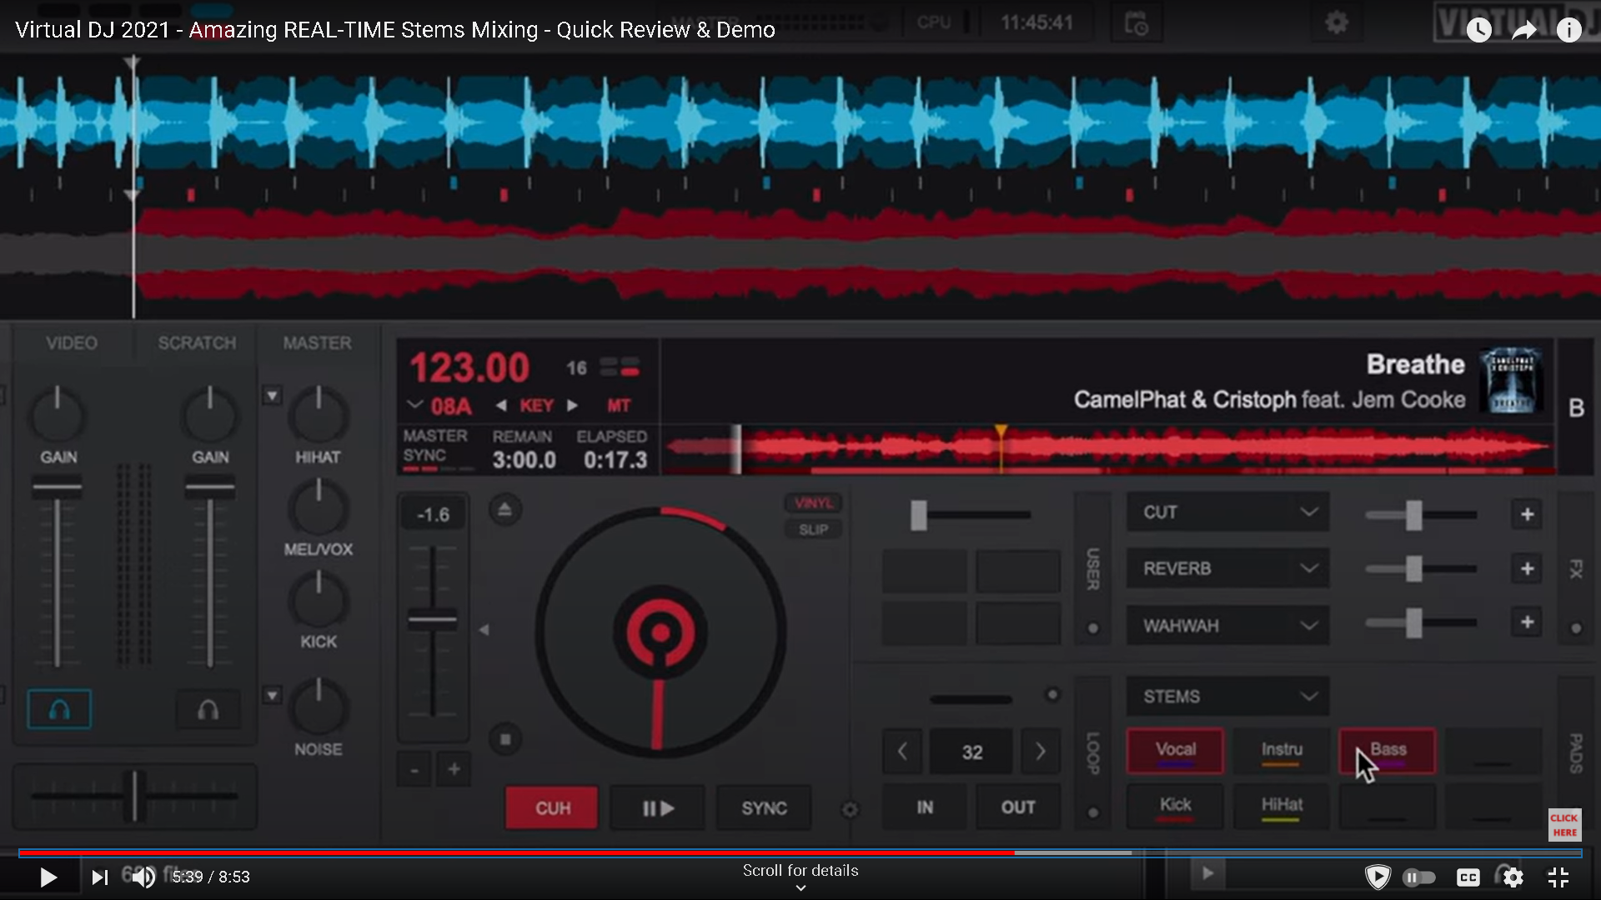Open VirtualDJ settings gear
The width and height of the screenshot is (1601, 900).
[x=1336, y=22]
